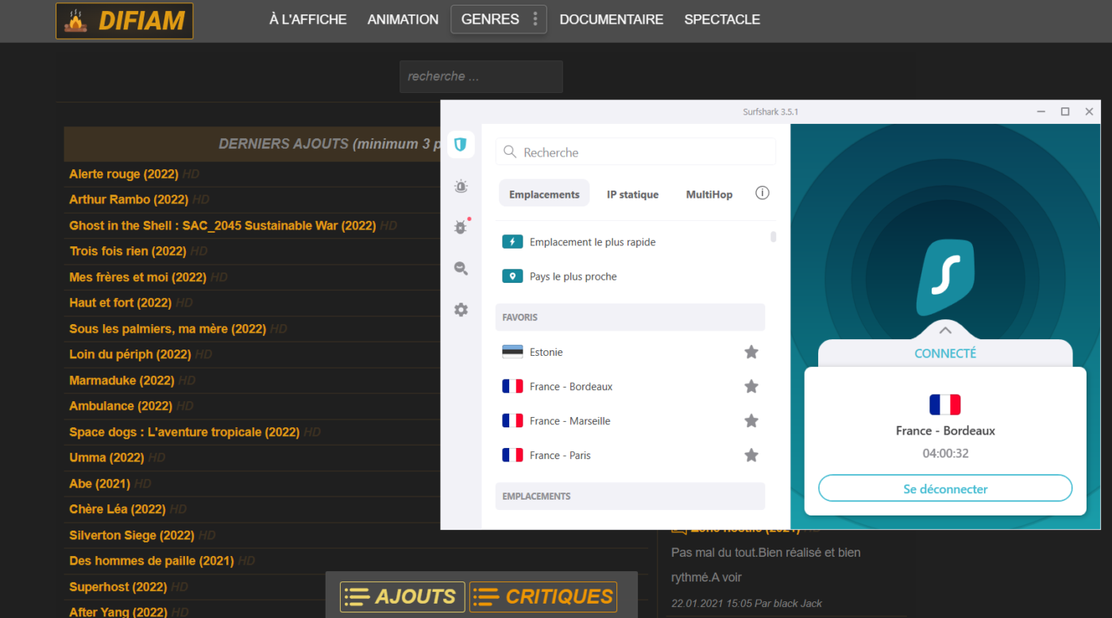The width and height of the screenshot is (1112, 618).
Task: Open the Surfshark Search magnifier sidebar icon
Action: click(461, 268)
